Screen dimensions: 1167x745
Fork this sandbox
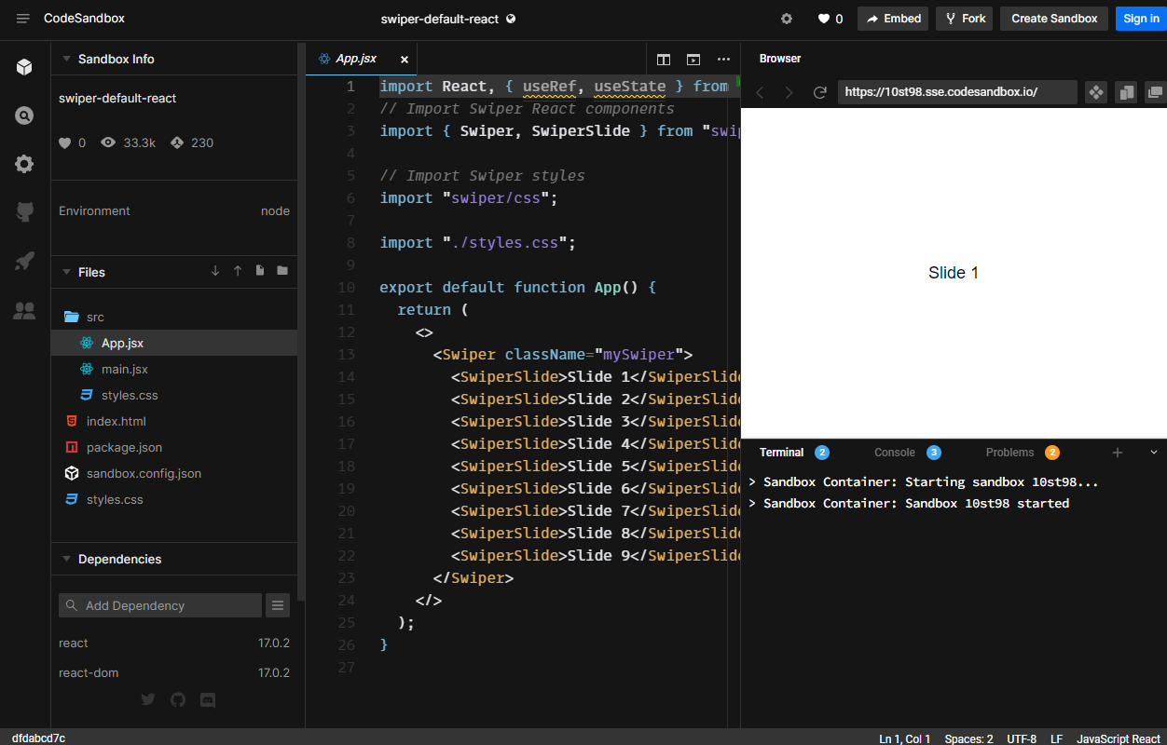pos(965,19)
